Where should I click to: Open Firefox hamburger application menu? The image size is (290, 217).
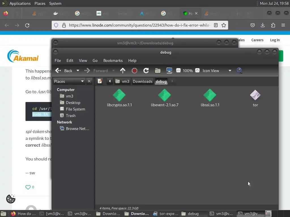point(283,25)
